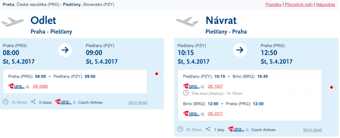
Task: Click the share icon next to 1 stop
Action: click(208, 129)
